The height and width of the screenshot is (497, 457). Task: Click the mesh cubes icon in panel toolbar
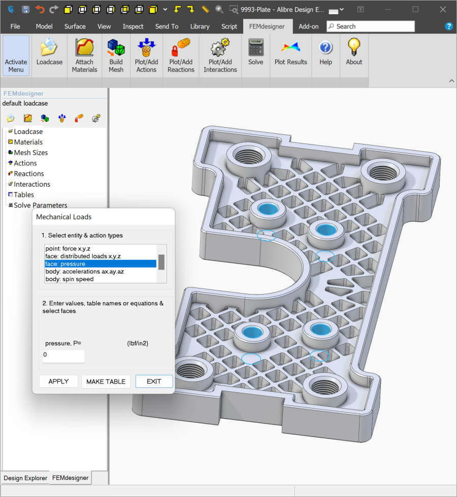pos(45,118)
